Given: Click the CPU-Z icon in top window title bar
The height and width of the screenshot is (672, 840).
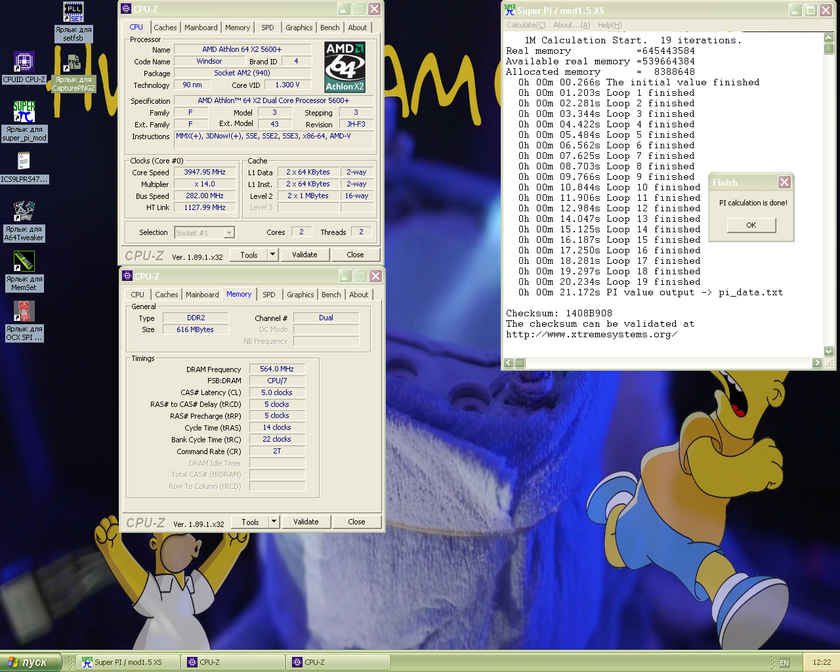Looking at the screenshot, I should click(126, 9).
